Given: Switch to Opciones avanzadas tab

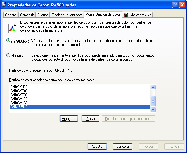Looking at the screenshot, I should point(67,15).
